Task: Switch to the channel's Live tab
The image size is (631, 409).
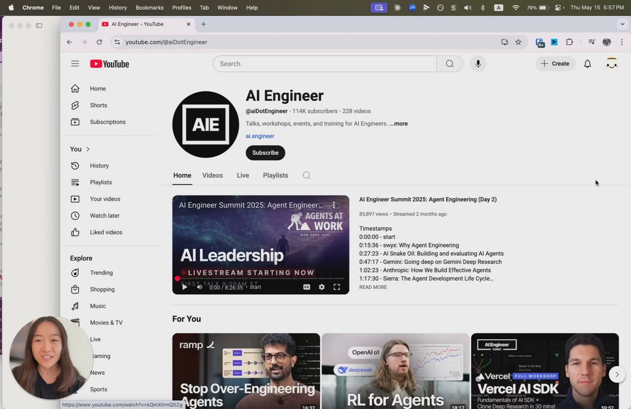Action: (243, 175)
